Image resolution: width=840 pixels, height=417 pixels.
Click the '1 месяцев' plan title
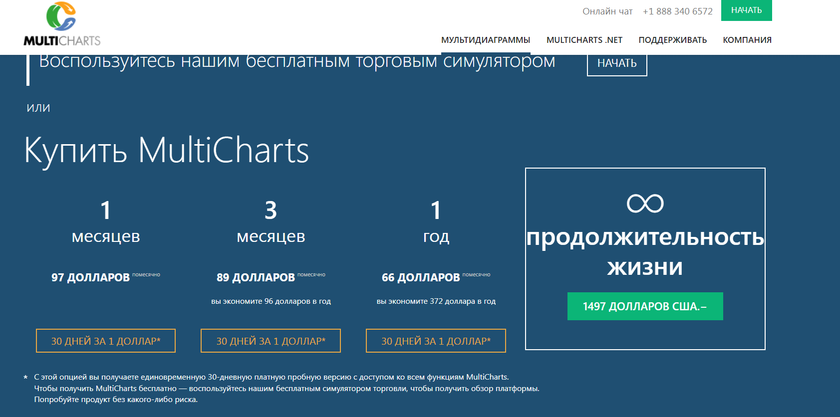pos(106,221)
